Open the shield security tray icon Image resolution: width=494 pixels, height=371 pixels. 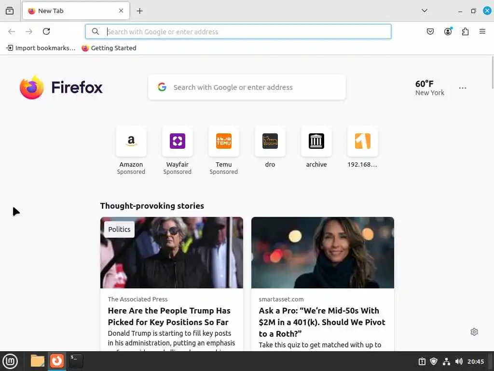coord(434,361)
